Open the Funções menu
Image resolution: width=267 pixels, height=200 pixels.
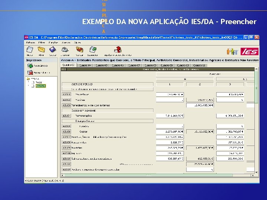tap(53, 43)
